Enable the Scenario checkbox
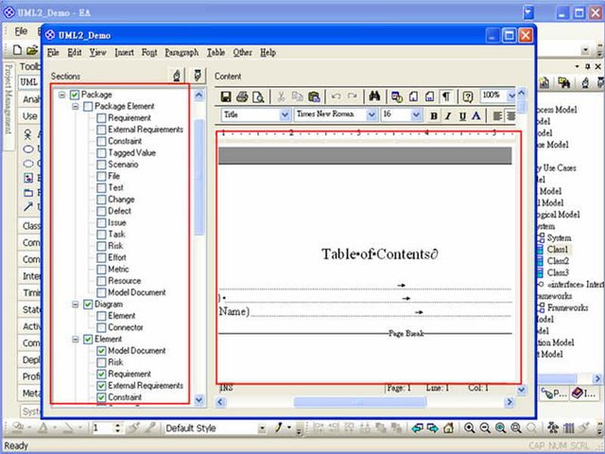 tap(101, 165)
